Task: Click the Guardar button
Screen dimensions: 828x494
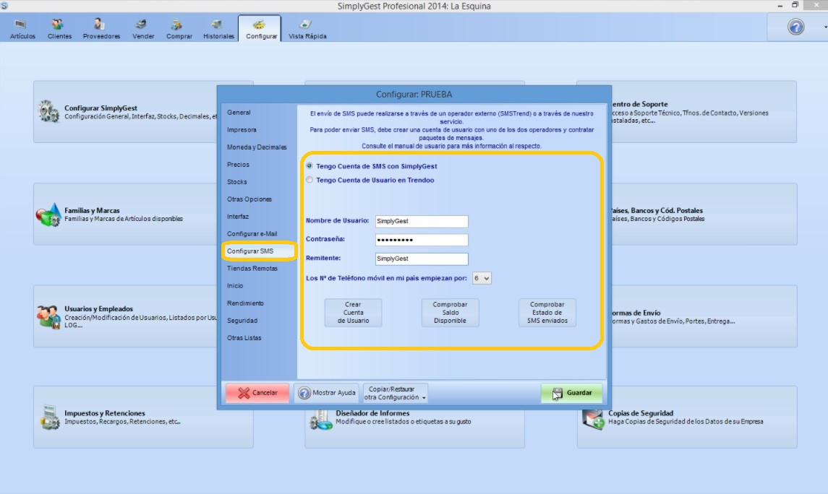Action: pos(572,393)
